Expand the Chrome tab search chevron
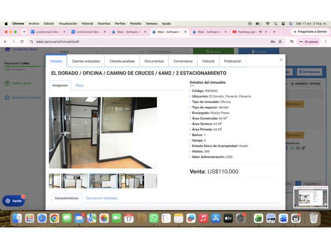This screenshot has width=331, height=248. 24,32
